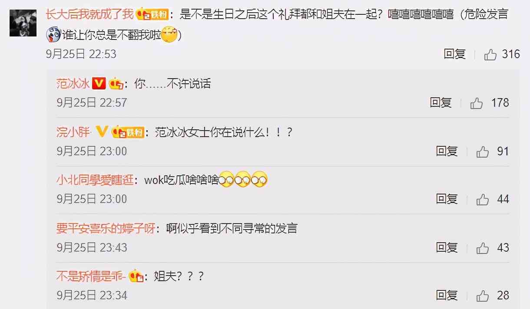Reply to 小北同學愛瞎逛's comment
This screenshot has width=530, height=309.
447,199
